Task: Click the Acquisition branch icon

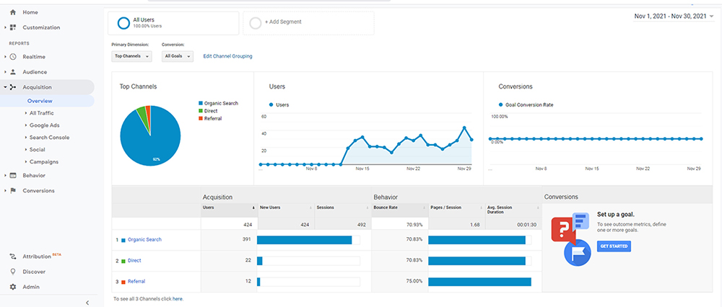Action: (x=13, y=87)
